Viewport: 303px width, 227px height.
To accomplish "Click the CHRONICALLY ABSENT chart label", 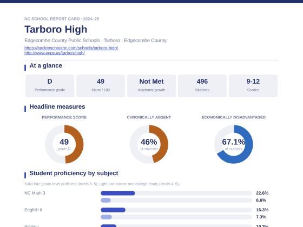I will pyautogui.click(x=149, y=117).
